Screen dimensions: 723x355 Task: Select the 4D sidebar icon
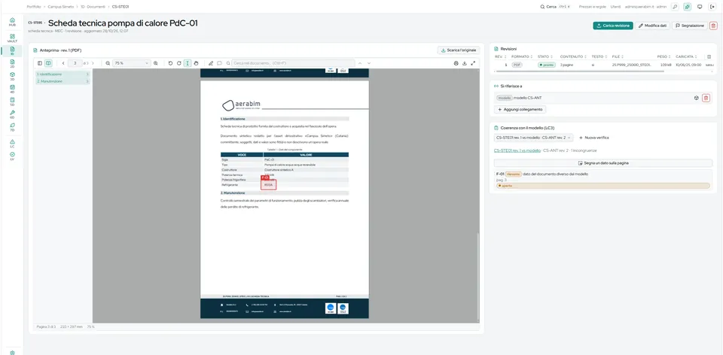(x=12, y=89)
